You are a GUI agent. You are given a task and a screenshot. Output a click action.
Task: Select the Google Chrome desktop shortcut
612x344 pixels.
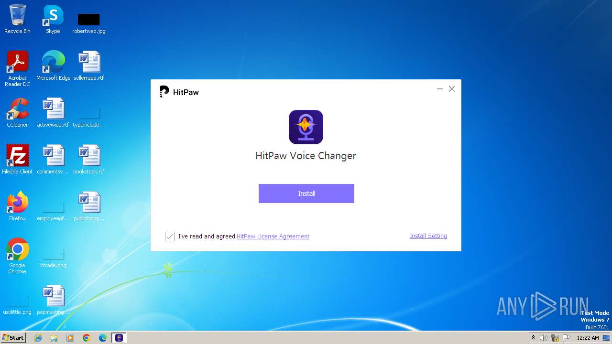click(17, 256)
